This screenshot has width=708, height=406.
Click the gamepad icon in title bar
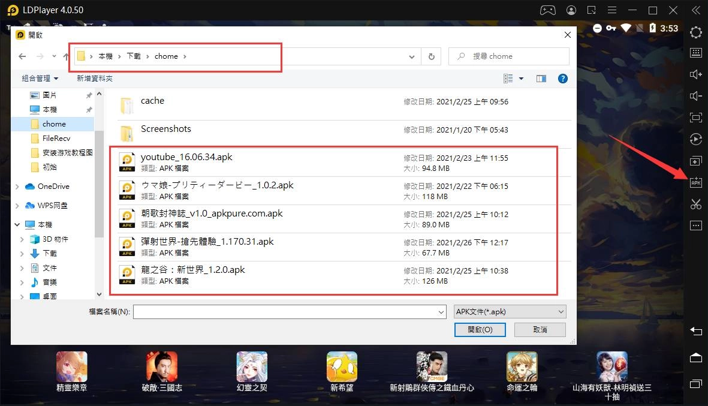click(547, 10)
